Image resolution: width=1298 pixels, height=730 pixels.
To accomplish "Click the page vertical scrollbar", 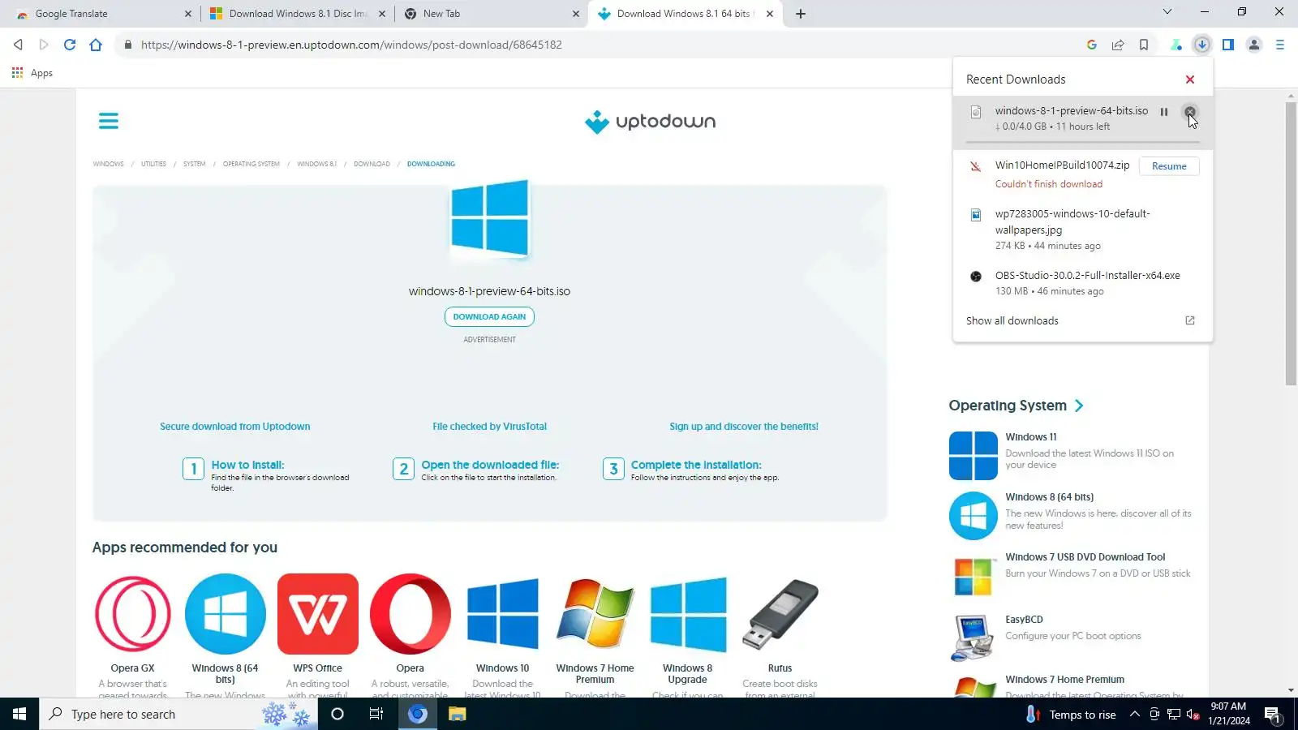I will point(1291,243).
